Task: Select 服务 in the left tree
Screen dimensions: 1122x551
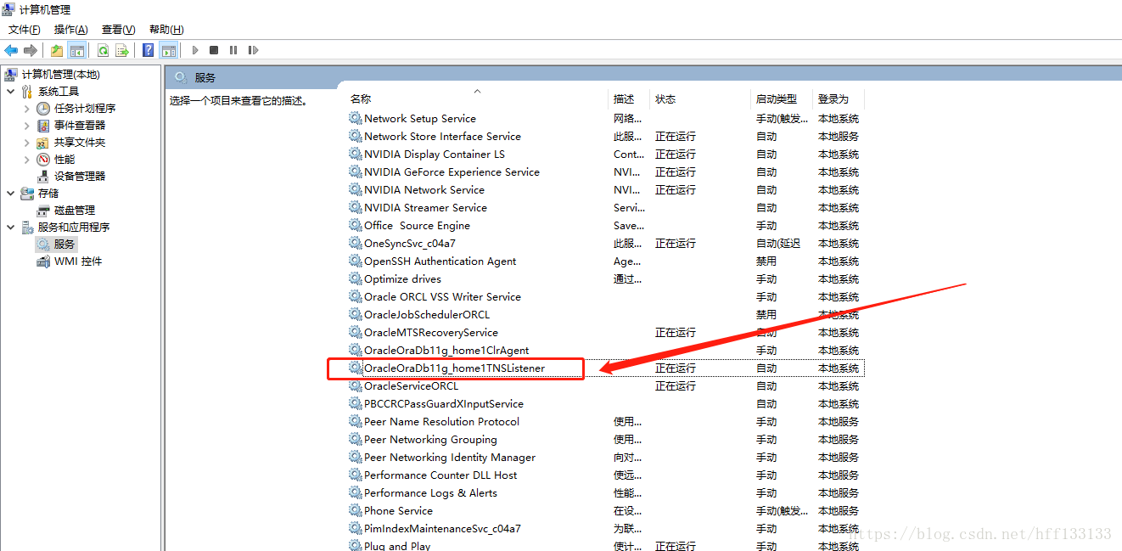Action: [x=65, y=244]
